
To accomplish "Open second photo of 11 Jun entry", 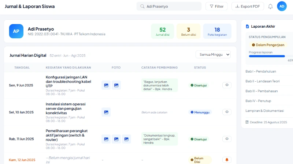I will [x=116, y=139].
